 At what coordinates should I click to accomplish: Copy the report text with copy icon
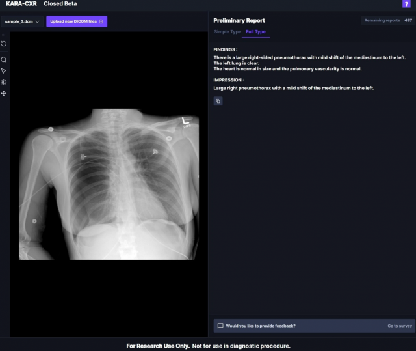[x=218, y=101]
